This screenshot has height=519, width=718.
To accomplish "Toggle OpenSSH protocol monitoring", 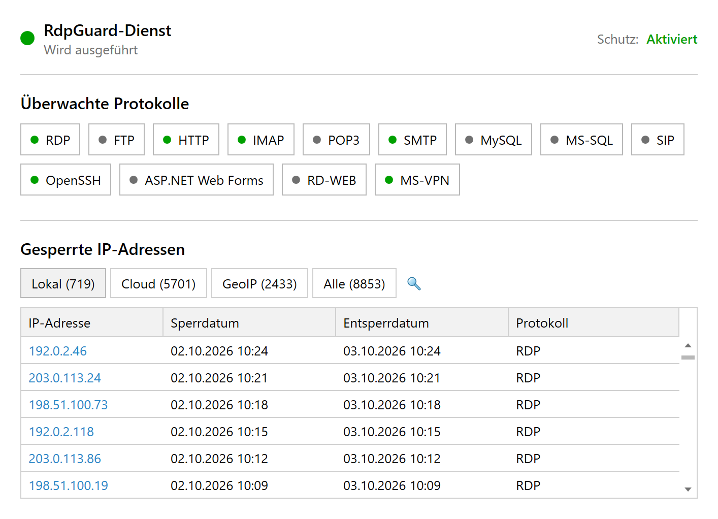I will tap(66, 180).
